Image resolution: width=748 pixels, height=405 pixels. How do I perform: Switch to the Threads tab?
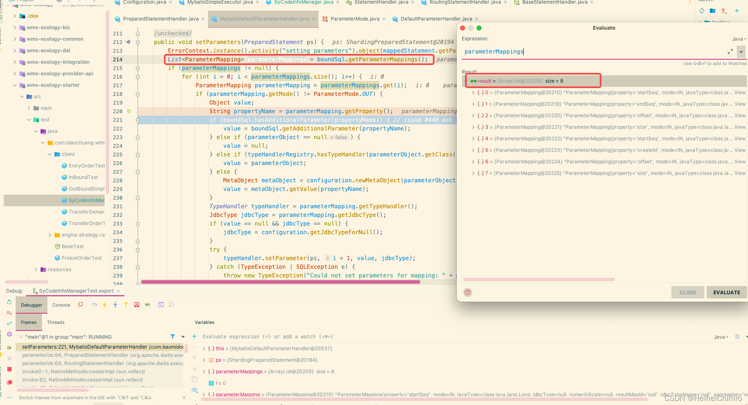(56, 322)
